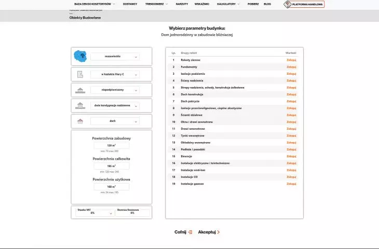Image resolution: width=379 pixels, height=249 pixels.
Task: Click the basement type house icon
Action: 80,90
